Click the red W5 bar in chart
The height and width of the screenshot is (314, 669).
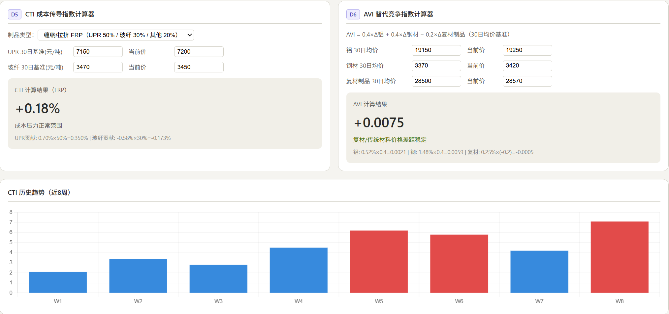pos(379,261)
